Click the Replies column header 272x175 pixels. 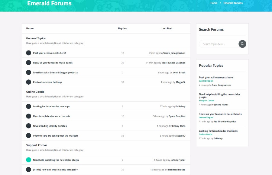tap(122, 28)
